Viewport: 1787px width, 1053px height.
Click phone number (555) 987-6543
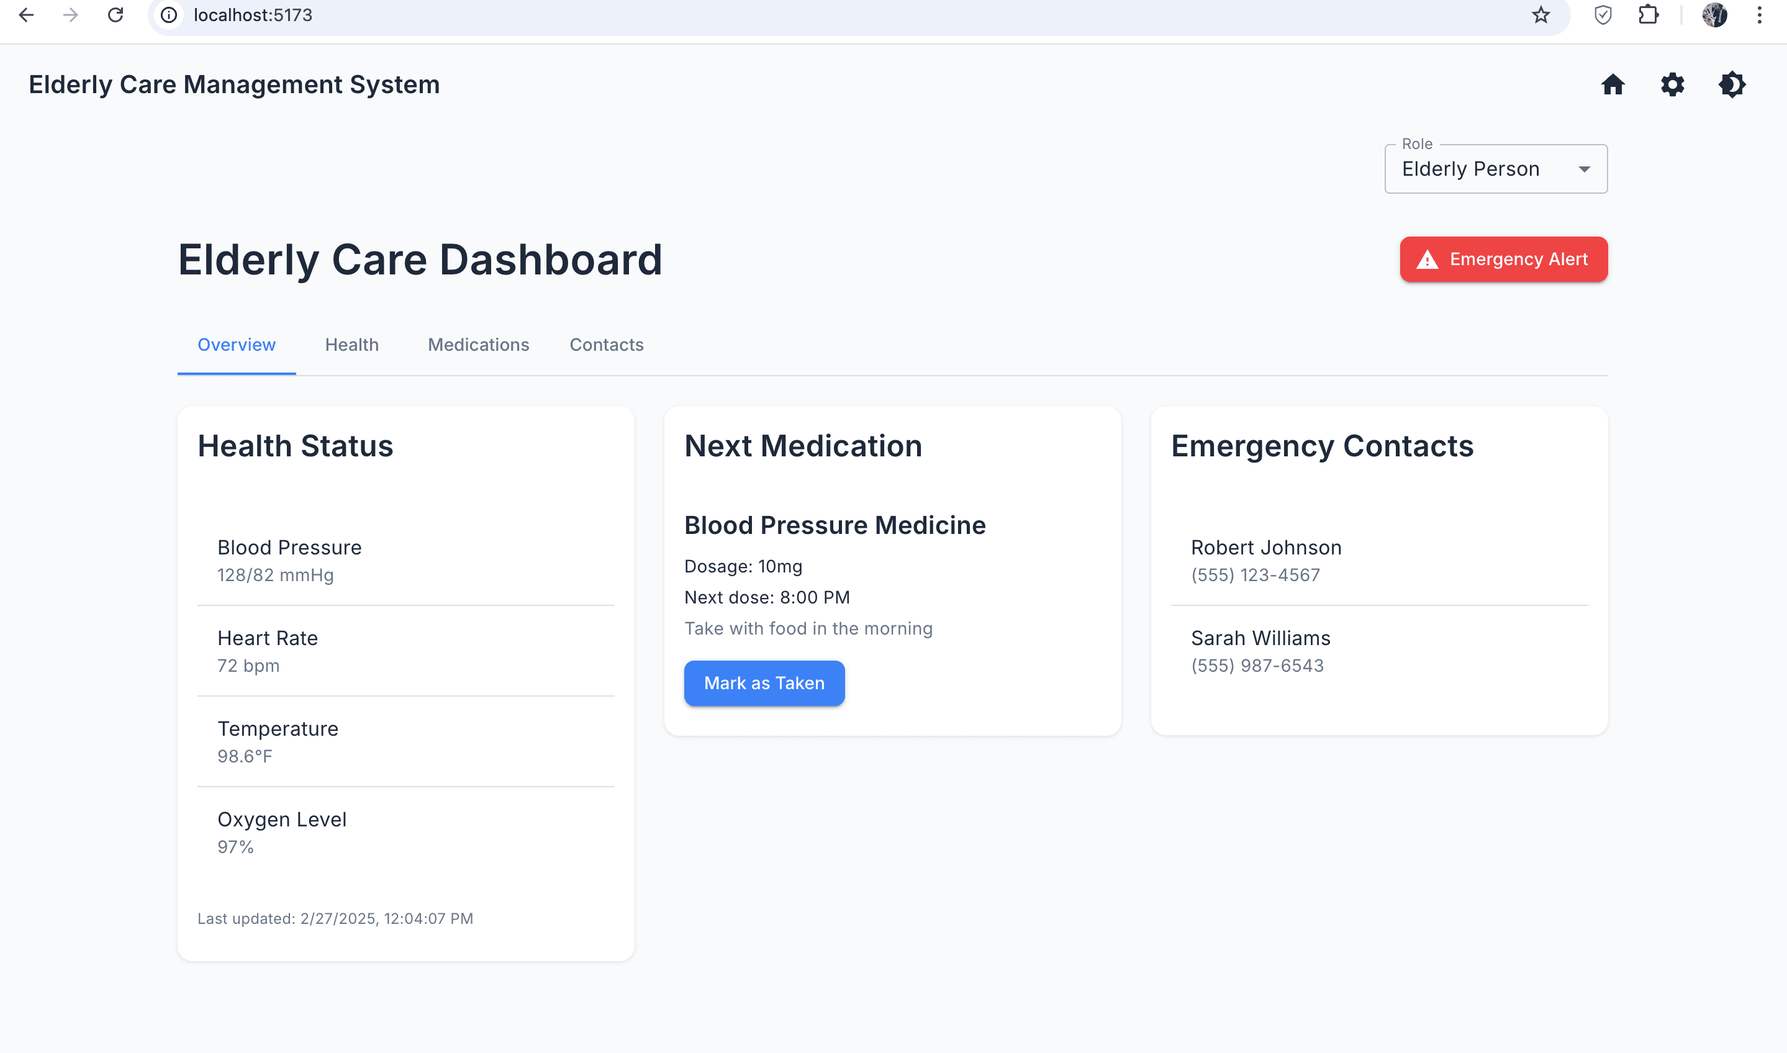(1257, 666)
